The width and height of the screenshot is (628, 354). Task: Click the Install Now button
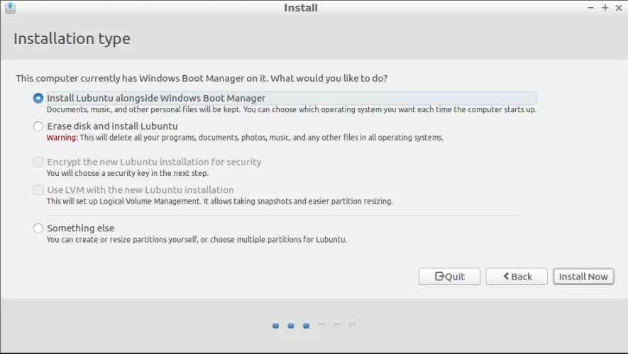tap(583, 277)
